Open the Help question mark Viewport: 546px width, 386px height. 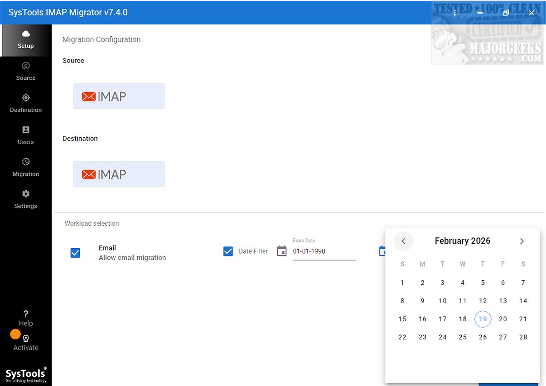coord(26,318)
